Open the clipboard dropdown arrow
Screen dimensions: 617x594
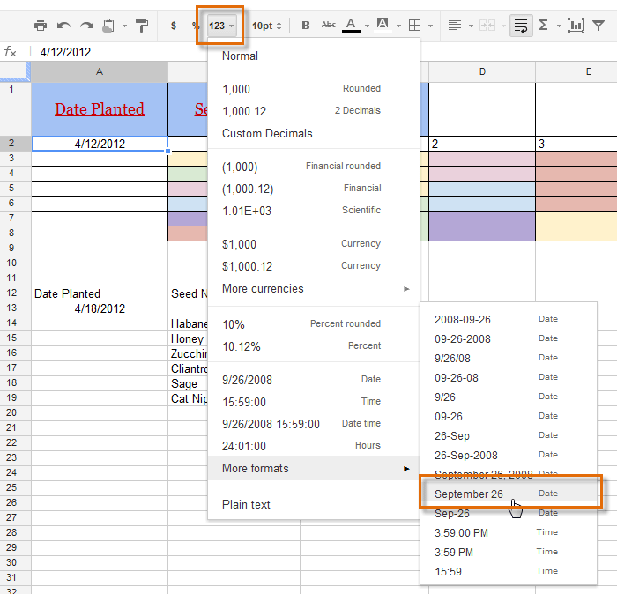(124, 26)
